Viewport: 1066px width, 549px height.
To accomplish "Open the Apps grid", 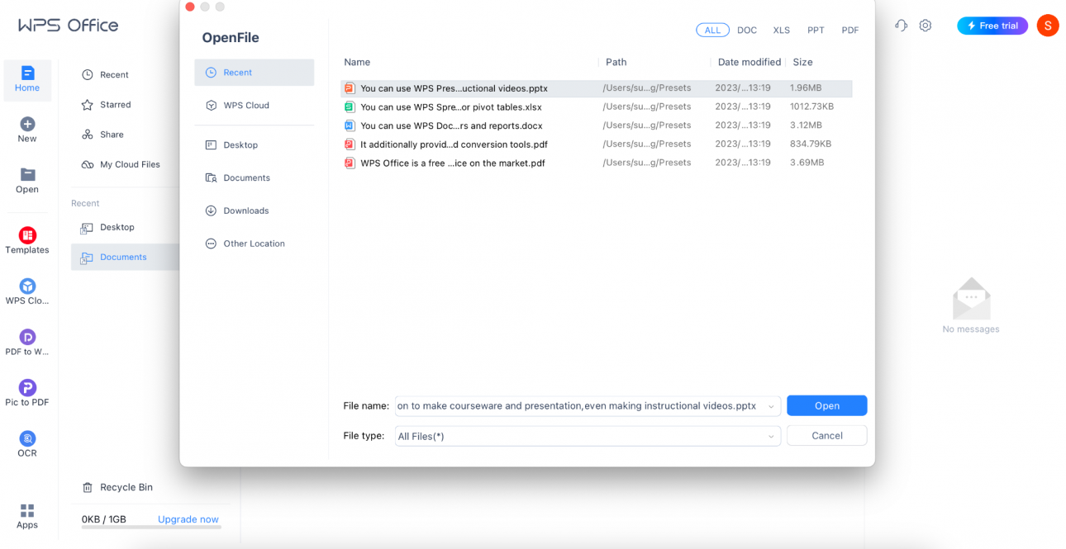I will [x=27, y=516].
